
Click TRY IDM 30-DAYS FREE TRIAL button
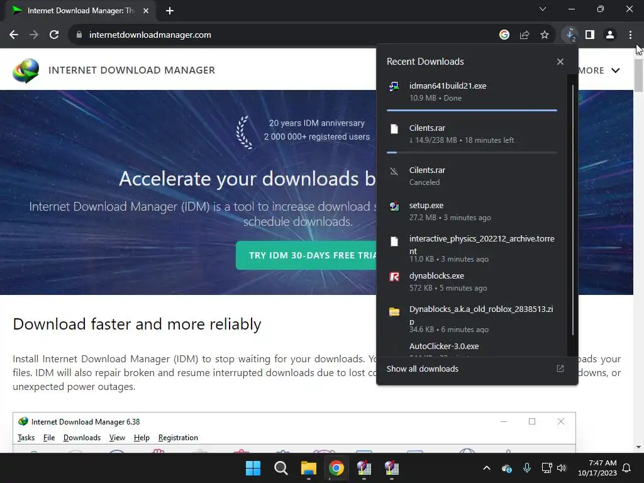[306, 255]
